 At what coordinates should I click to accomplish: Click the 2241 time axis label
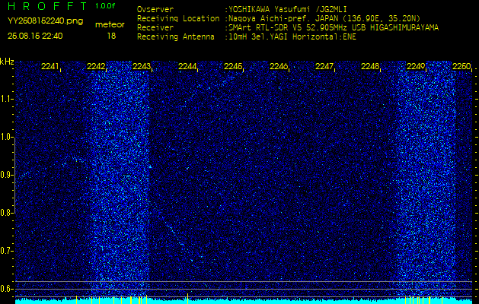click(x=50, y=66)
